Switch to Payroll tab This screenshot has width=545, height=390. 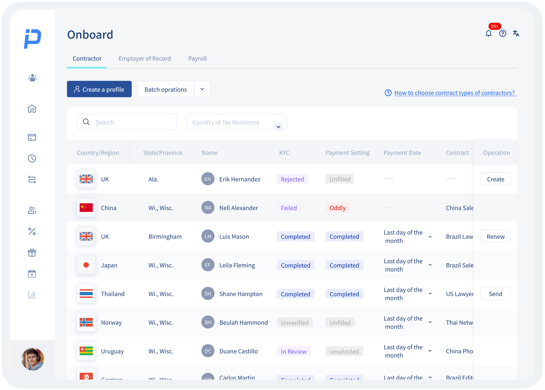point(197,58)
